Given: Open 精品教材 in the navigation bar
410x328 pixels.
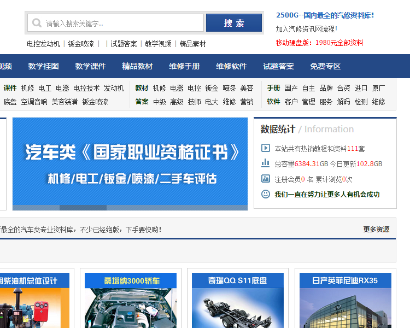Looking at the screenshot, I should click(x=137, y=66).
